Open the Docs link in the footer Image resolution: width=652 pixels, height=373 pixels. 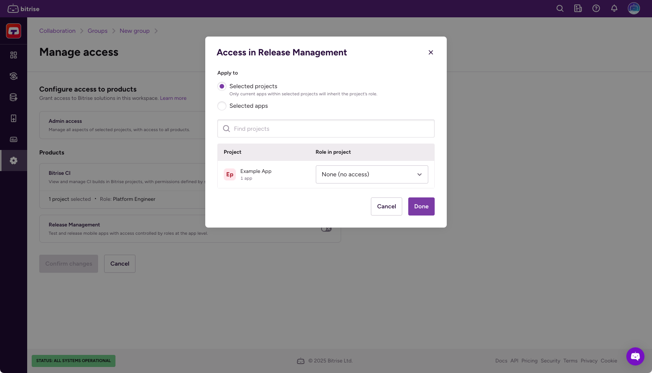501,361
